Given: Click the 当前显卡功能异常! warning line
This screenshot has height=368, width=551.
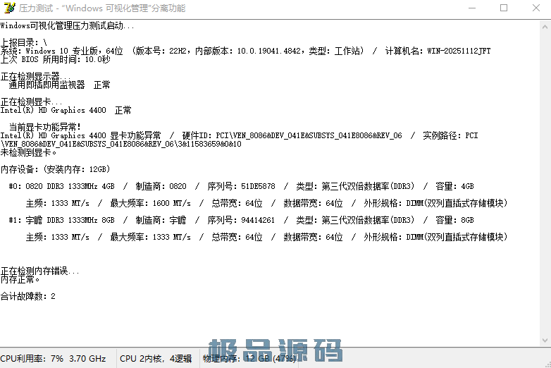Looking at the screenshot, I should tap(45, 127).
